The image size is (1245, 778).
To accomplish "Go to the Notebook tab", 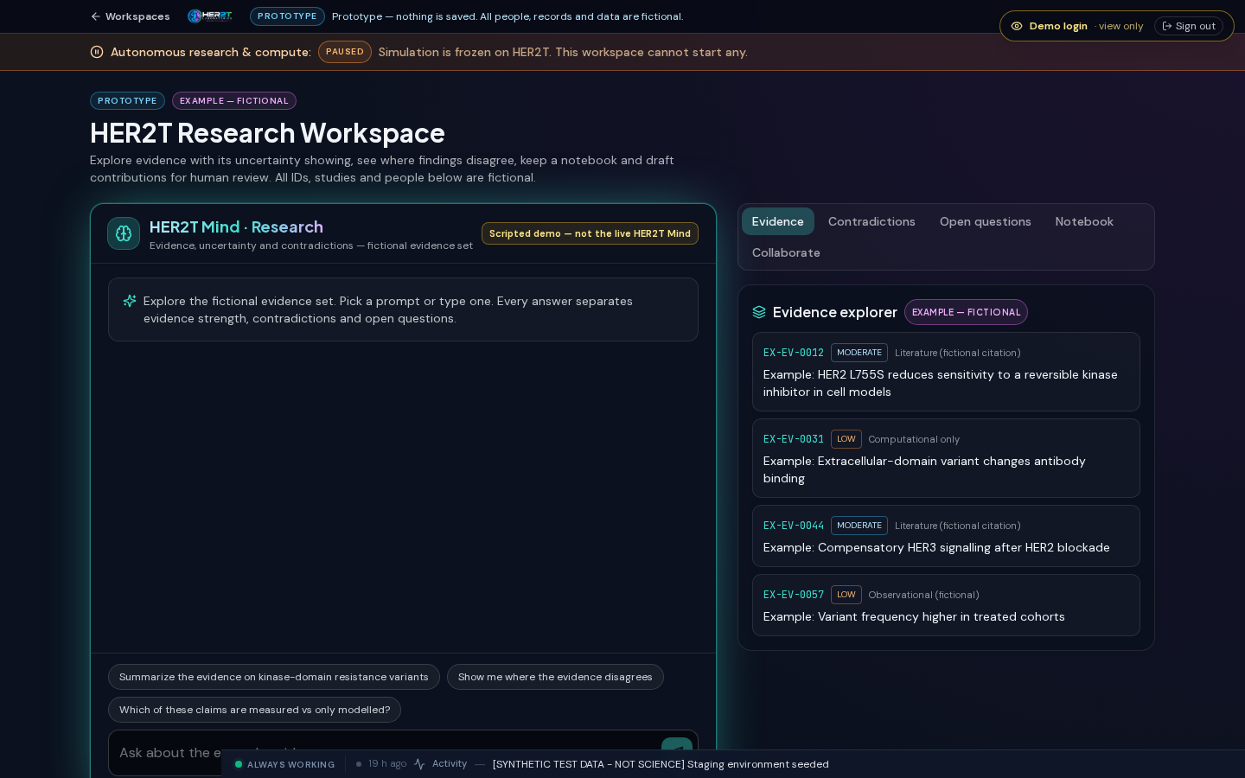I will coord(1084,221).
